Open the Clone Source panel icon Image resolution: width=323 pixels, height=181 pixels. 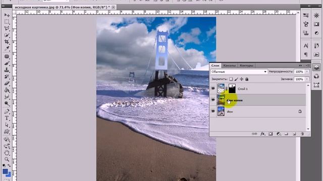click(x=306, y=33)
